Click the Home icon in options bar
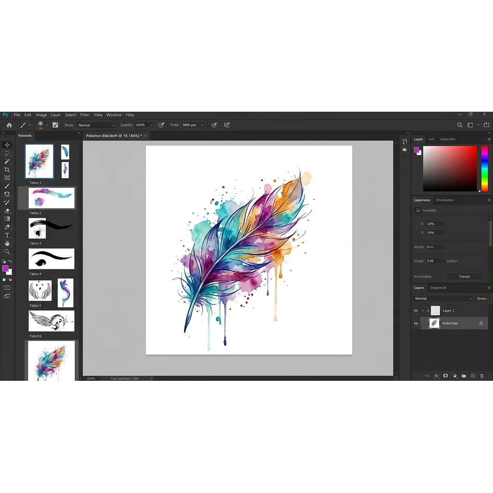Viewport: 493px width, 493px height. coord(9,125)
